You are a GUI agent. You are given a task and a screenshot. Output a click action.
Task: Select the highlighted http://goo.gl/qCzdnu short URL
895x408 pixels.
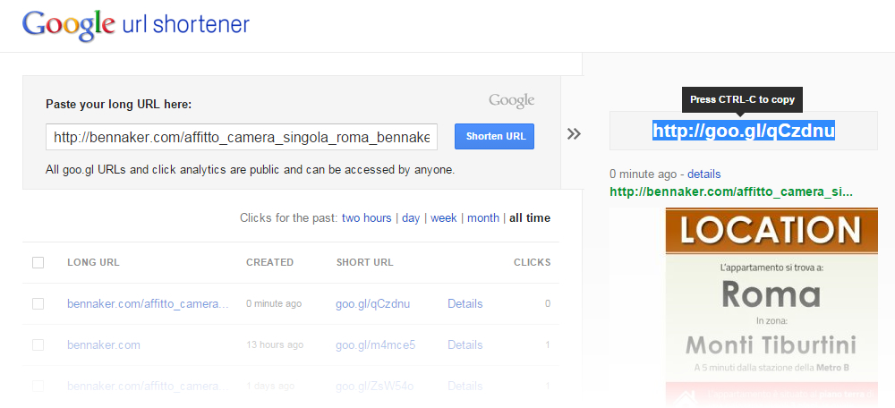[744, 131]
